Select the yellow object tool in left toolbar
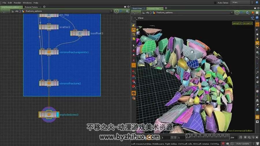 pos(134,25)
